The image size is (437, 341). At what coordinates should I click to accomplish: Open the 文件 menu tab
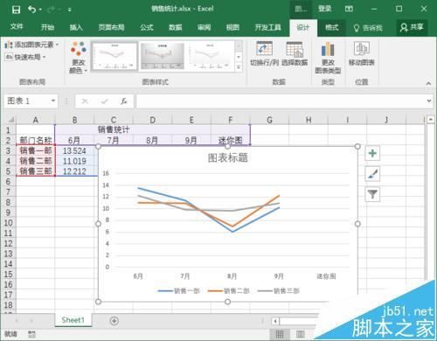(x=17, y=27)
